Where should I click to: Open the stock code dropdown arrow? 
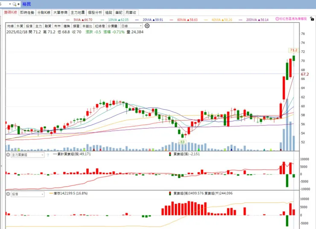(x=10, y=4)
